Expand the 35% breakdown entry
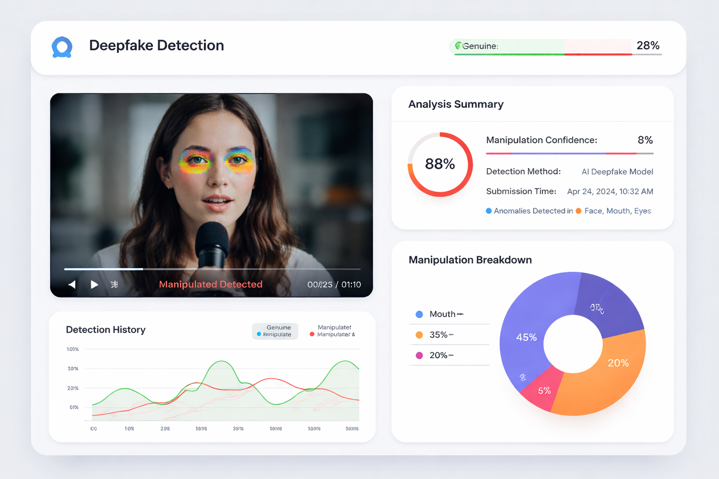Image resolution: width=719 pixels, height=479 pixels. click(449, 334)
